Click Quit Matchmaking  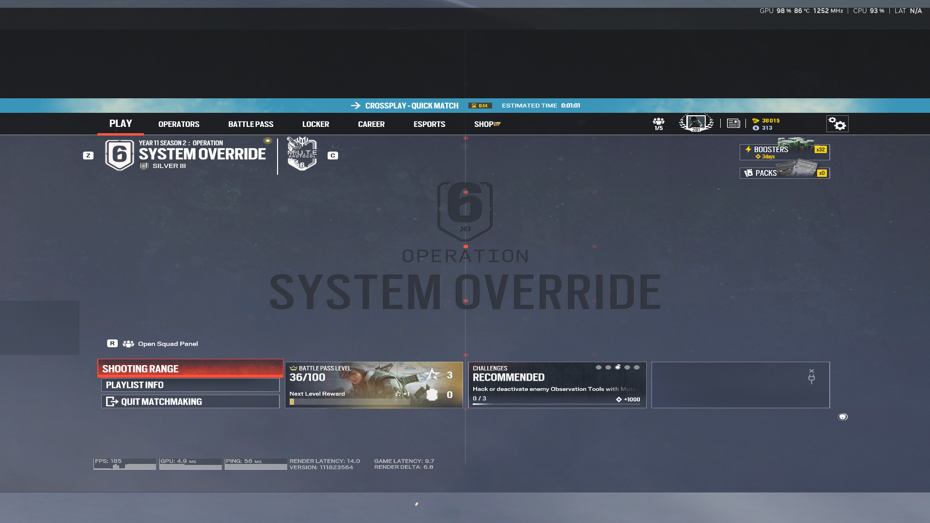(x=190, y=401)
